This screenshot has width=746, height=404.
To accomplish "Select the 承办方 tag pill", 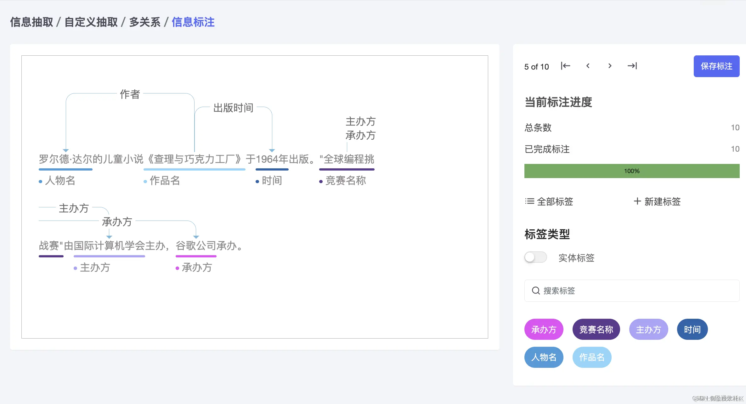I will click(544, 329).
